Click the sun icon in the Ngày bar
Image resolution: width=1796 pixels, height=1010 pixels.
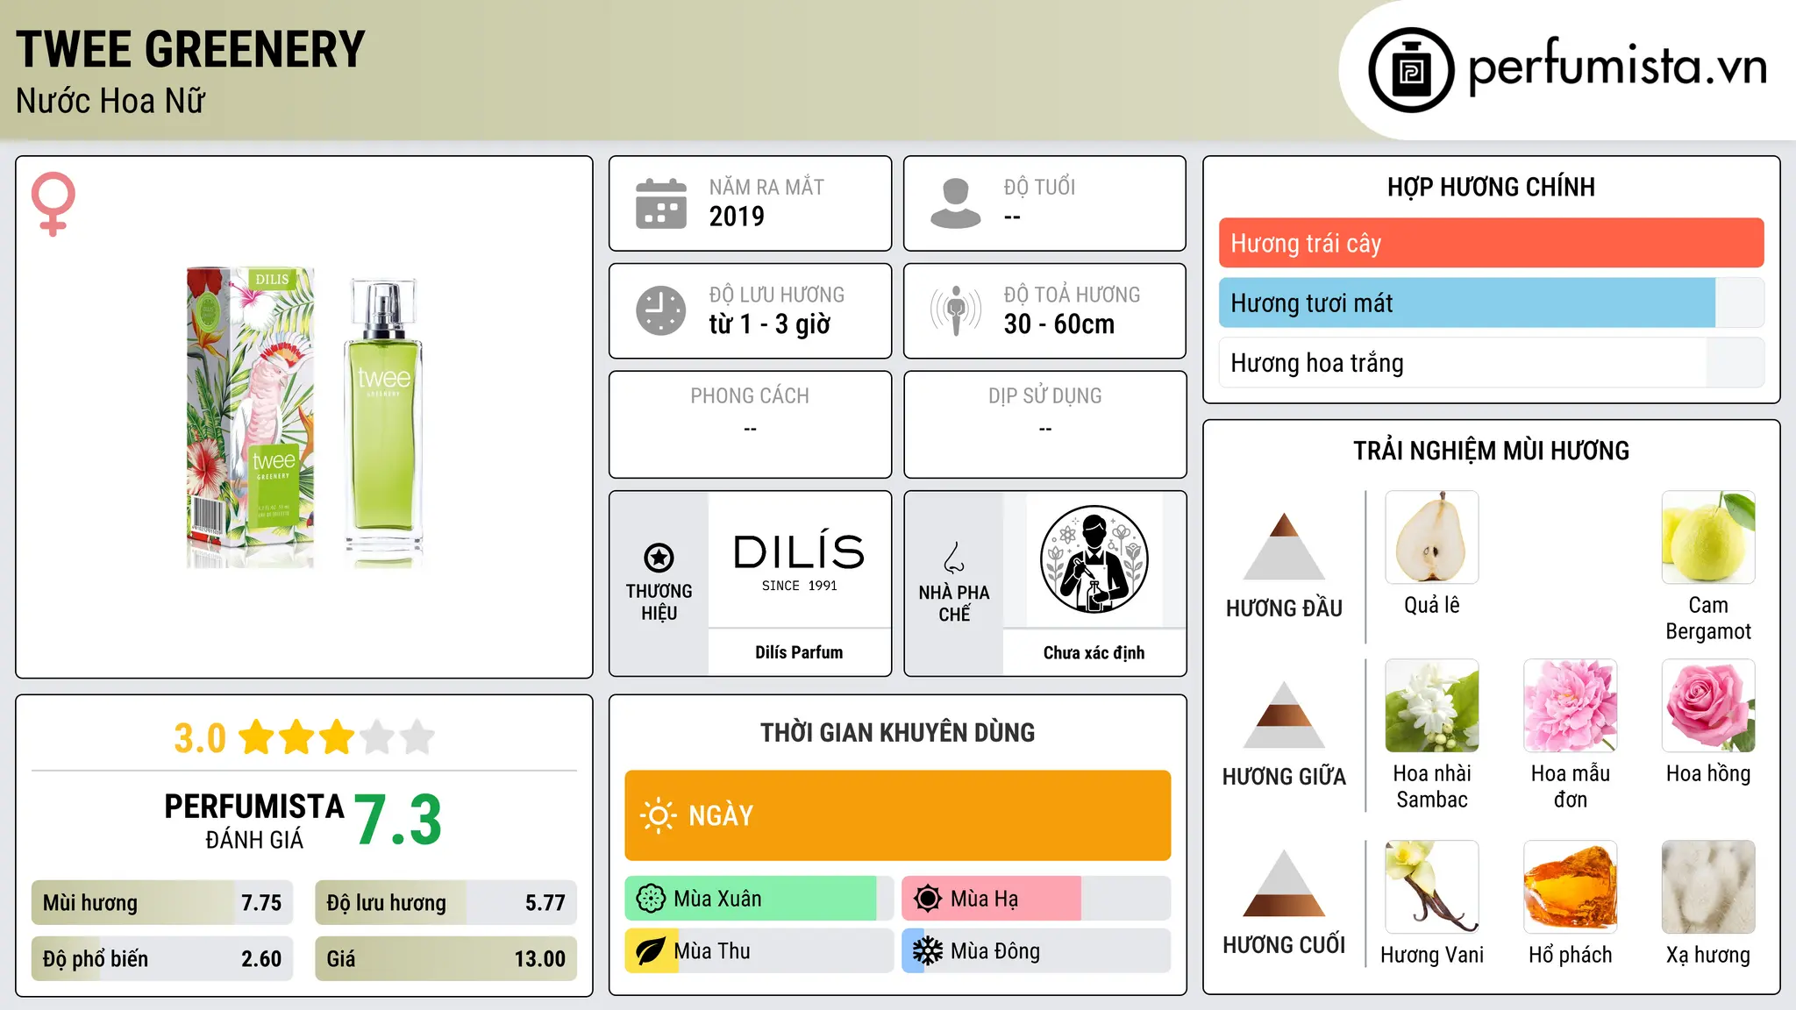point(658,815)
